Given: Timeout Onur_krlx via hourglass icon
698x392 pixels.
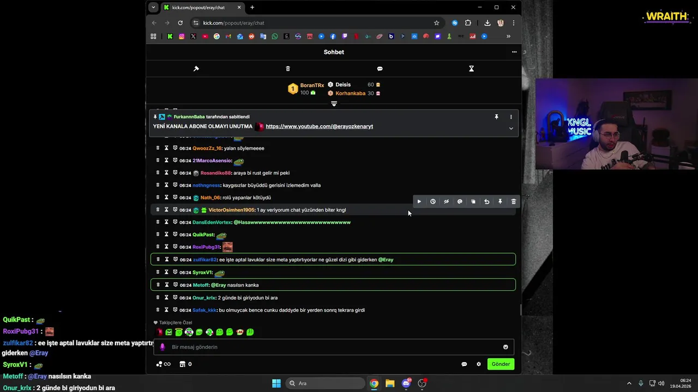Looking at the screenshot, I should [167, 297].
